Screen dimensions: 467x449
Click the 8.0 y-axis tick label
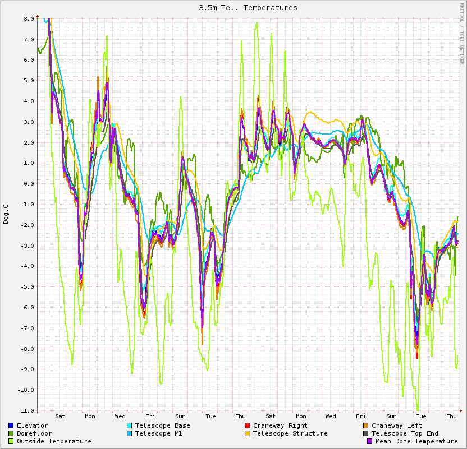(x=29, y=18)
